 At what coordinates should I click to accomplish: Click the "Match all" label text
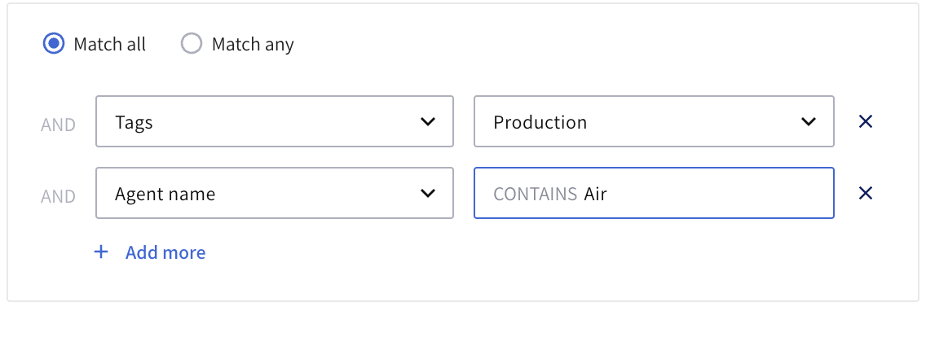tap(110, 44)
